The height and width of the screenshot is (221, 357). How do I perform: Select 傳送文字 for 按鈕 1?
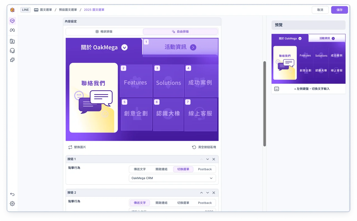(140, 169)
